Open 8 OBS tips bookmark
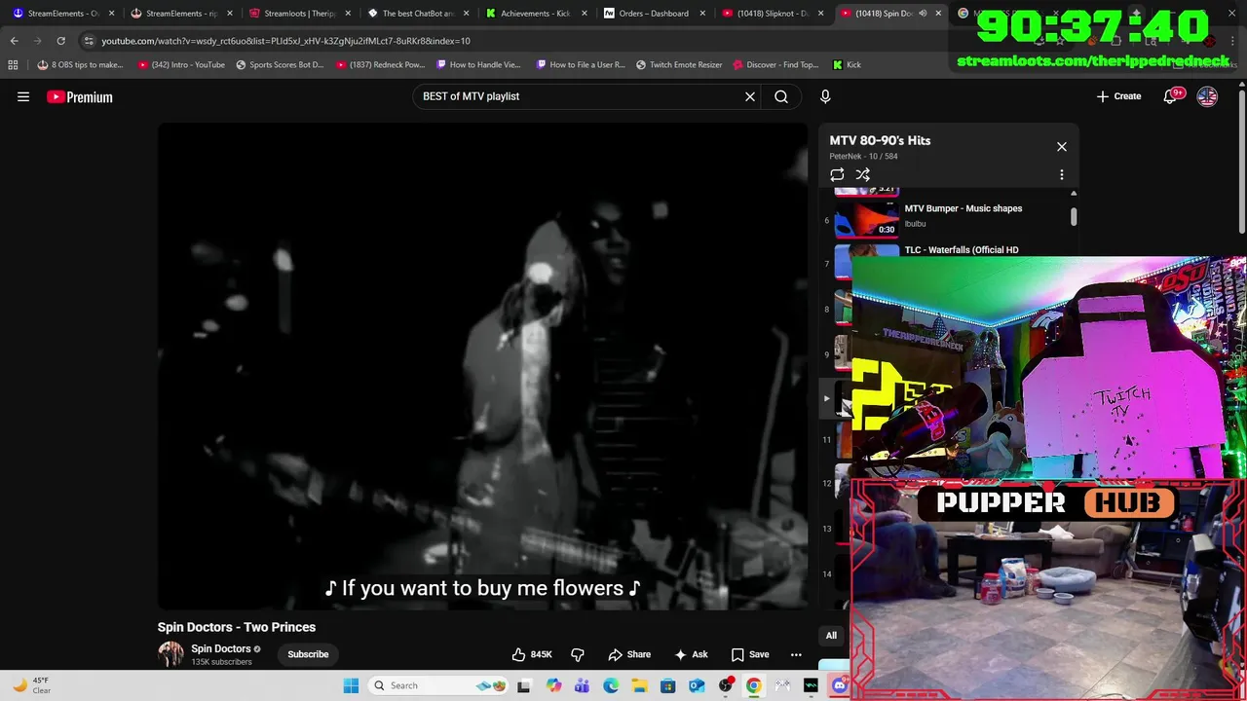This screenshot has height=701, width=1247. [x=80, y=65]
